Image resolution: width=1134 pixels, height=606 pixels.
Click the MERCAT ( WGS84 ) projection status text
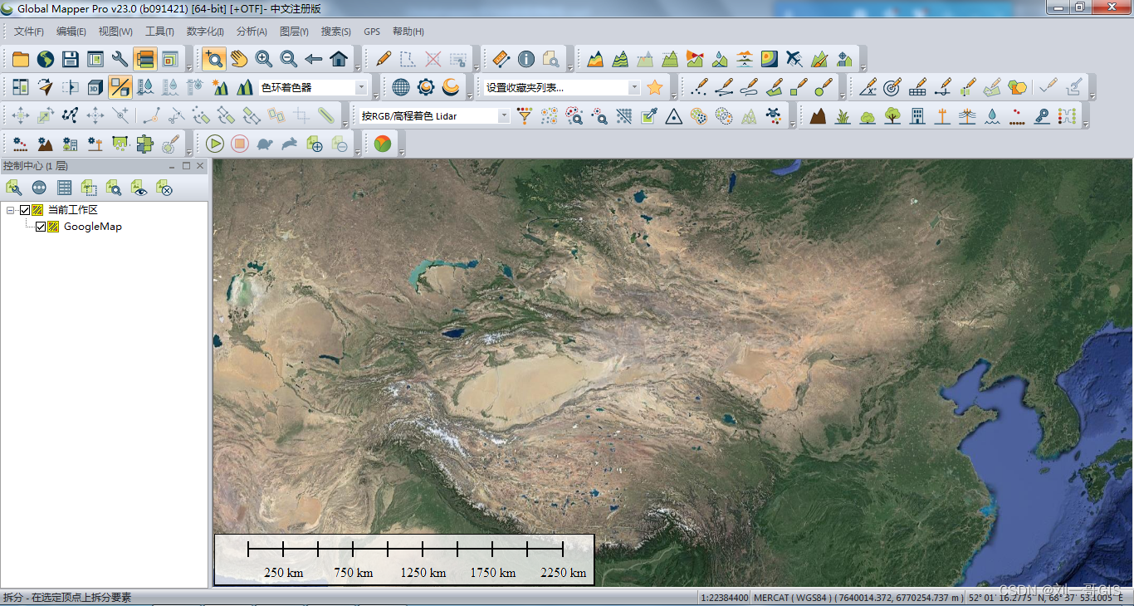792,598
